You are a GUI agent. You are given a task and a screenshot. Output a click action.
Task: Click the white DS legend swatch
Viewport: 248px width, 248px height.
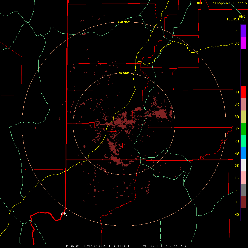[243, 165]
